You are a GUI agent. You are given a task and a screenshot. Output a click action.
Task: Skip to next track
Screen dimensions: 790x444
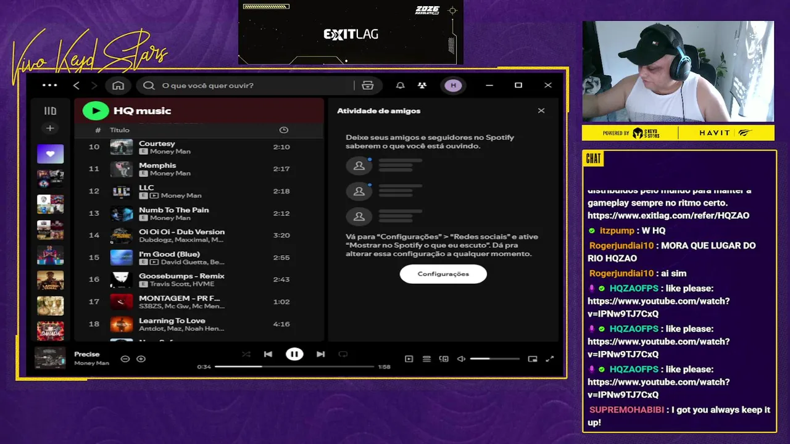[320, 355]
